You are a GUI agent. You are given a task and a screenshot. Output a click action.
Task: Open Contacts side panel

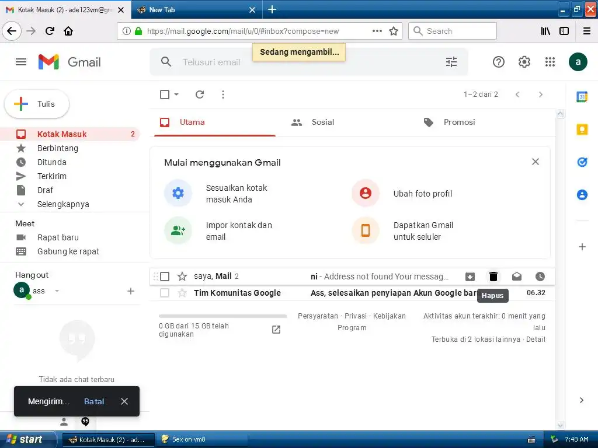(582, 195)
